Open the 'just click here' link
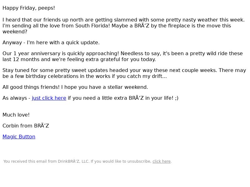 click(49, 98)
